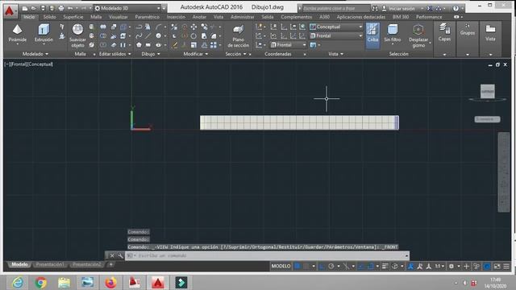The image size is (516, 290).
Task: Toggle hardware acceleration blue circle in status bar
Action: [487, 266]
